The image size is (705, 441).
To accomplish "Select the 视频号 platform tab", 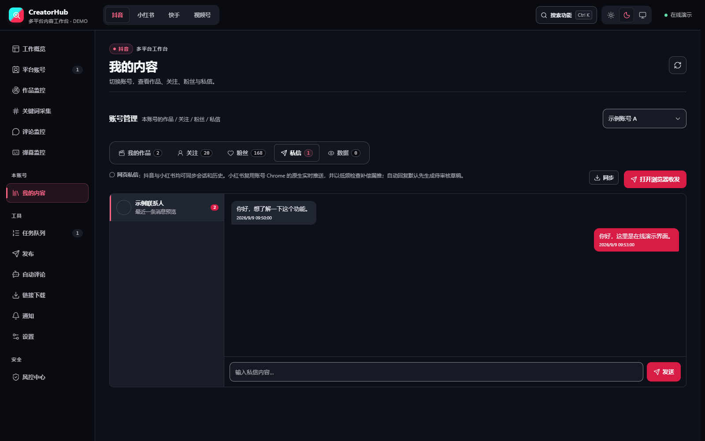I will coord(202,15).
